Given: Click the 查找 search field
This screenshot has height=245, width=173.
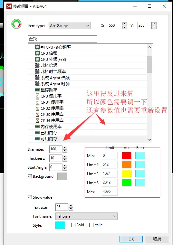Looking at the screenshot, I should coord(62,39).
